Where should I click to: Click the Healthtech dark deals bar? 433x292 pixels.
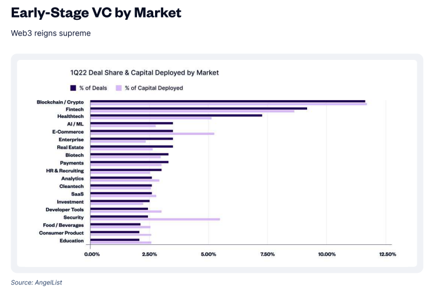pyautogui.click(x=176, y=116)
